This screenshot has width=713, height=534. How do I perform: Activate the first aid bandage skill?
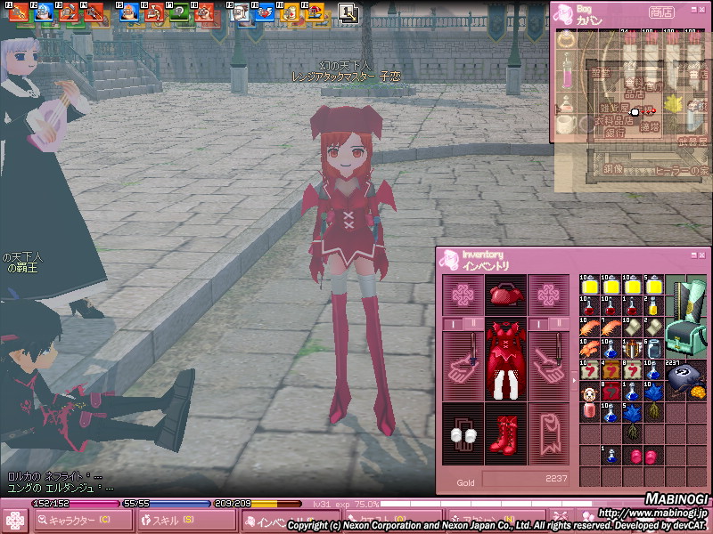[289, 12]
